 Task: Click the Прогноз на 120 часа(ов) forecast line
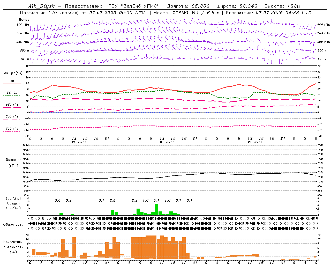82,13
